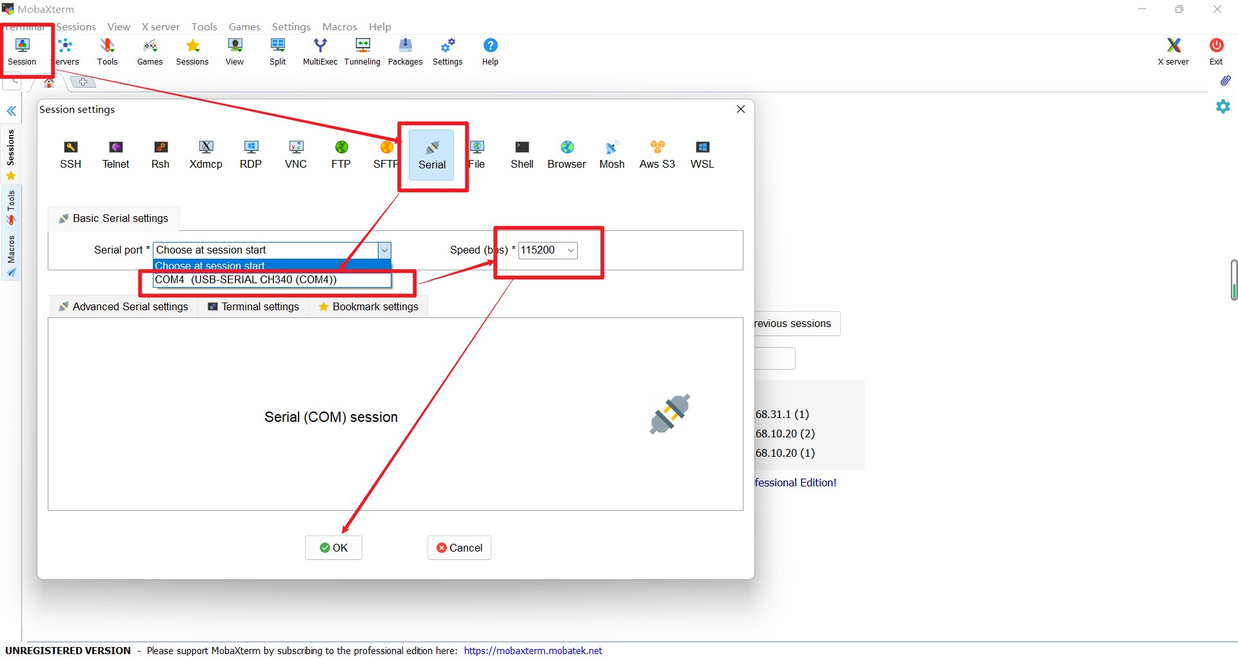The image size is (1238, 658).
Task: Open the Tools menu
Action: click(204, 26)
